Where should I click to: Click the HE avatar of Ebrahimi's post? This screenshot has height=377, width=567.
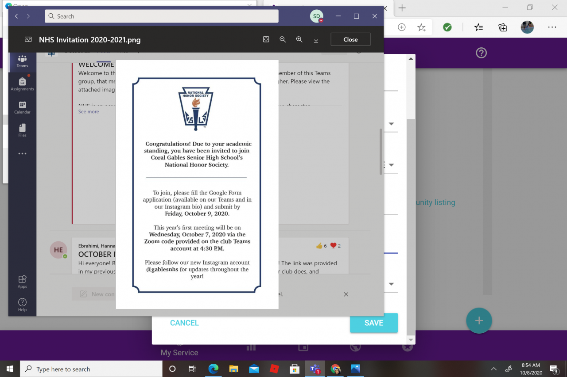coord(58,250)
